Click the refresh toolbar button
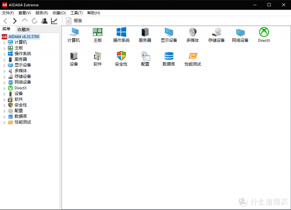291x210 pixels. [x=34, y=21]
